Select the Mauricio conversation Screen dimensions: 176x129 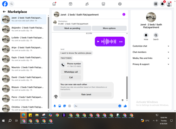[x=24, y=69]
